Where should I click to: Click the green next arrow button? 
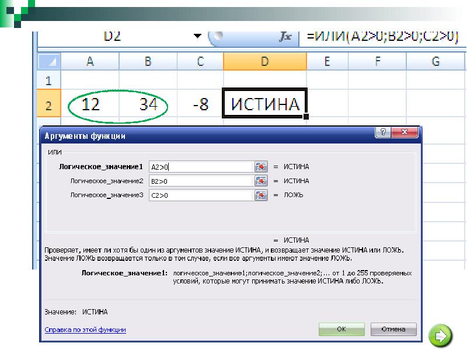tap(440, 335)
